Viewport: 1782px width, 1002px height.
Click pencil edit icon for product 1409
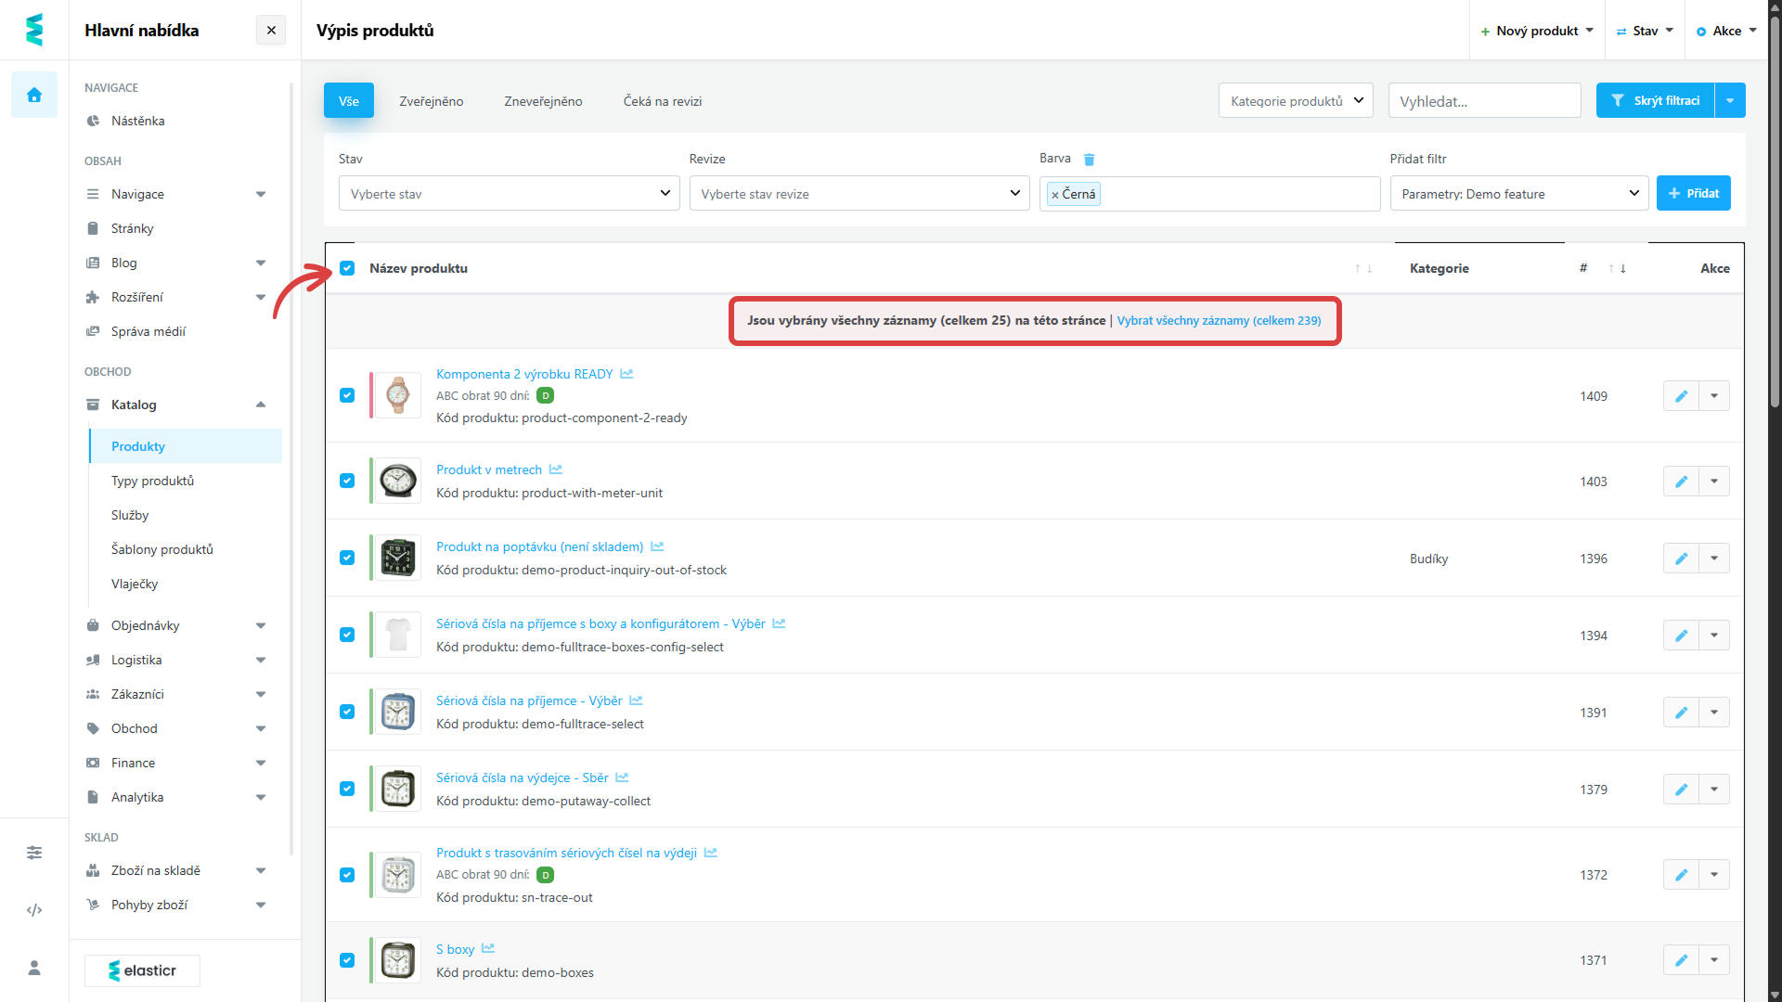click(x=1681, y=396)
